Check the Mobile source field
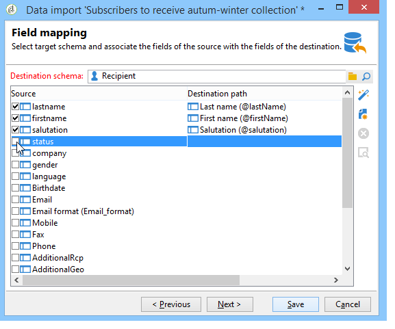This screenshot has height=329, width=395. [x=15, y=223]
